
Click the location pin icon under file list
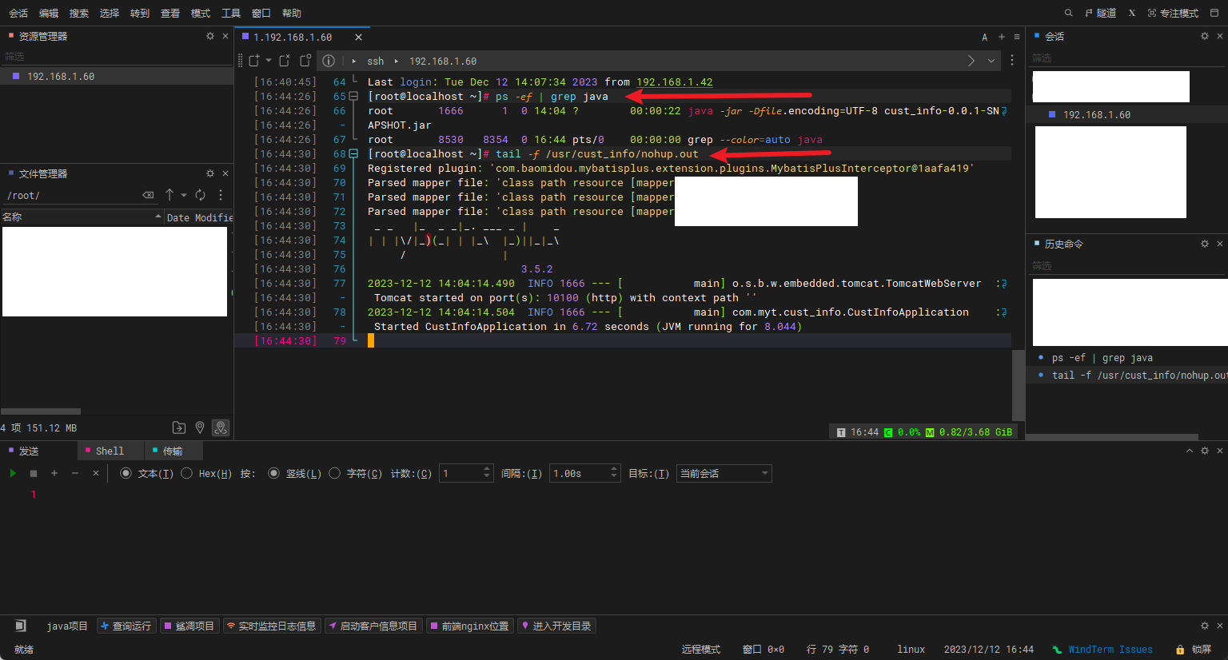click(x=200, y=428)
